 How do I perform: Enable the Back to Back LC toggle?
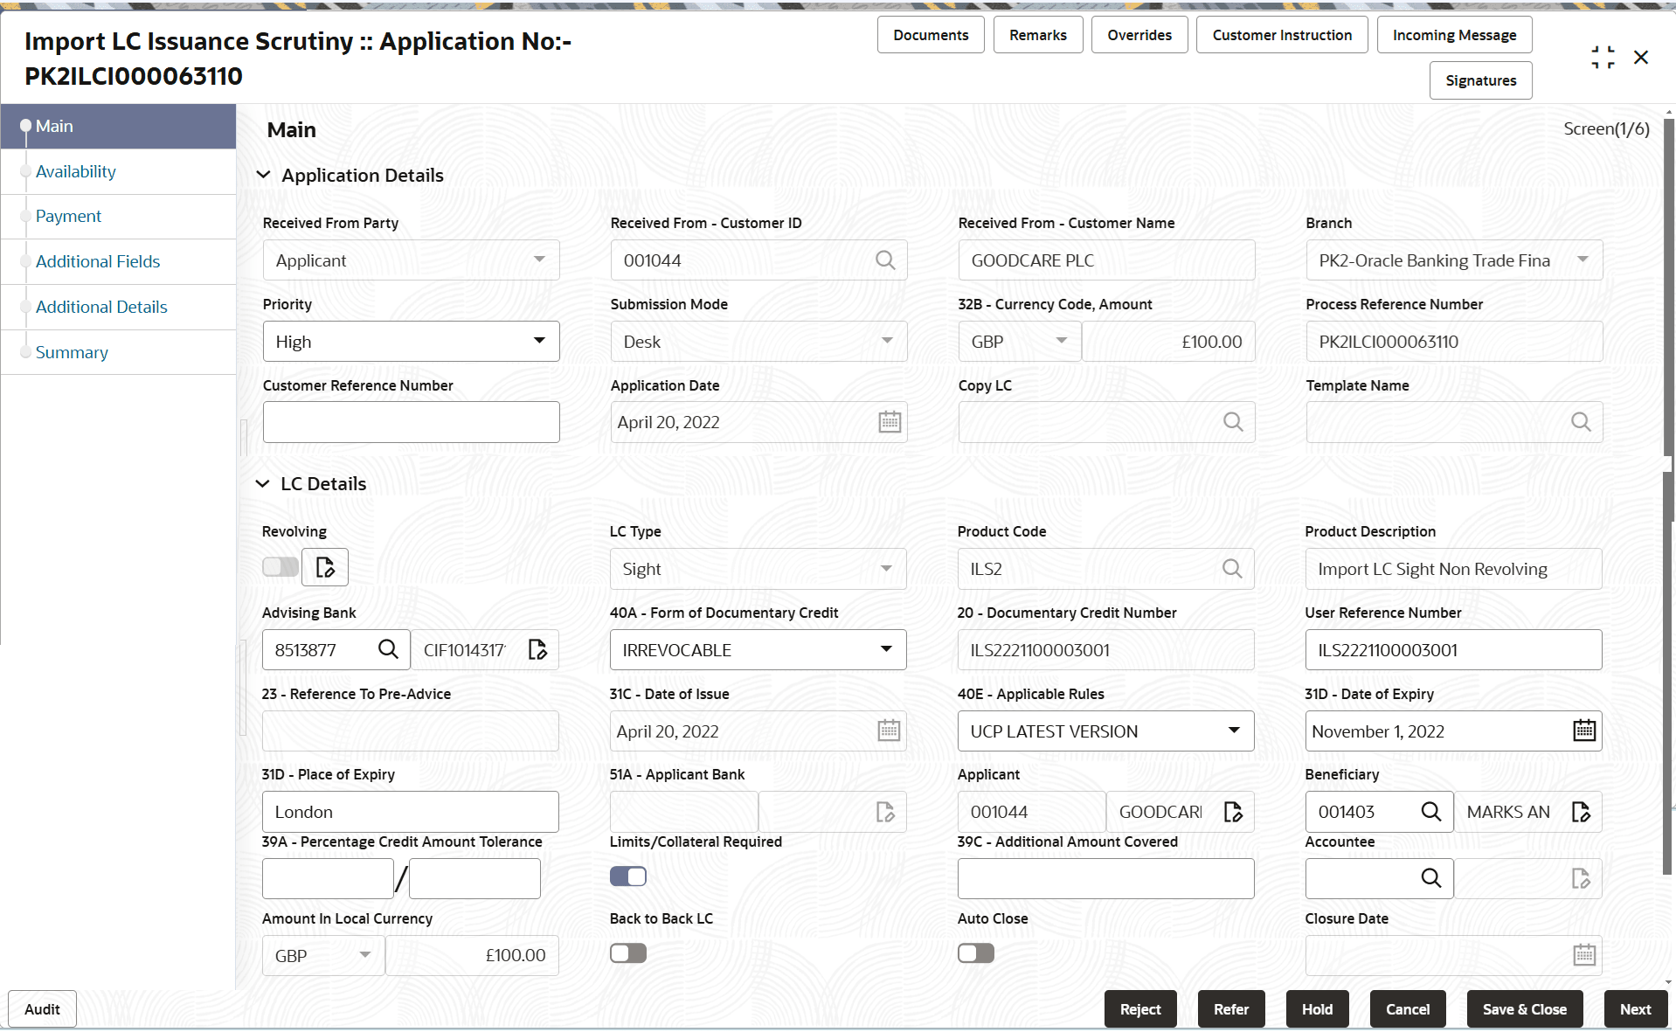[x=628, y=953]
